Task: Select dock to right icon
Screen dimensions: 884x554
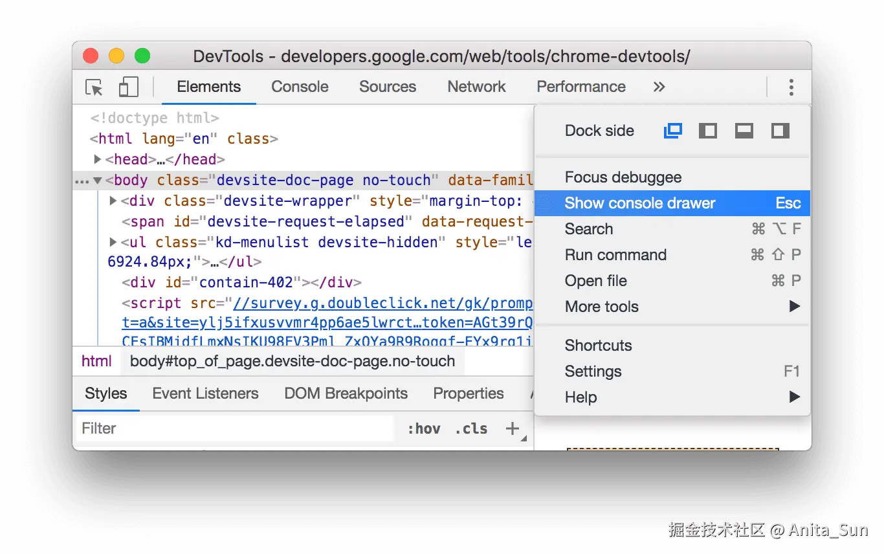Action: 780,131
